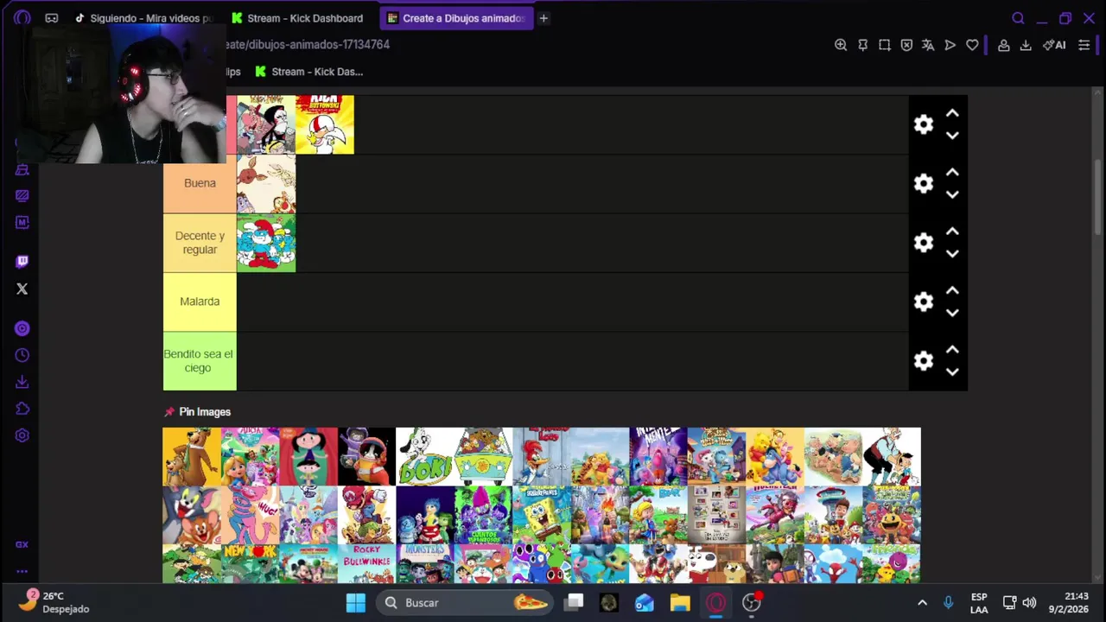Screen dimensions: 1106x622
Task: Open File Explorer from taskbar
Action: tap(680, 603)
